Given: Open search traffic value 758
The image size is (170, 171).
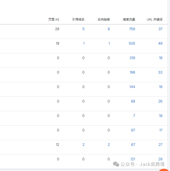Looking at the screenshot, I should tap(132, 29).
